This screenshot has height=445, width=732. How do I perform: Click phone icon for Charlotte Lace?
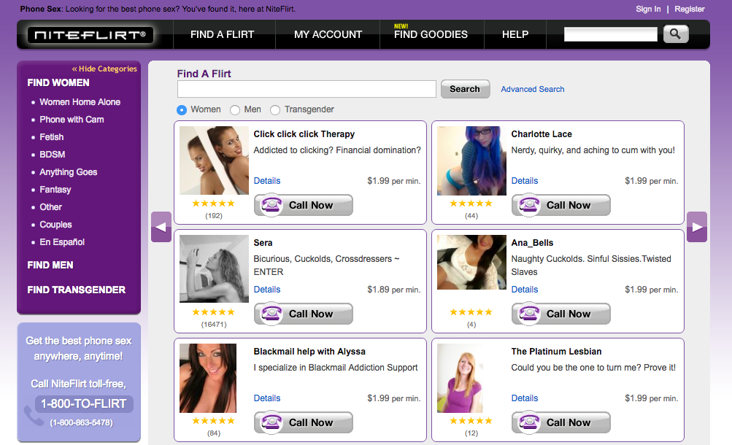click(x=529, y=205)
